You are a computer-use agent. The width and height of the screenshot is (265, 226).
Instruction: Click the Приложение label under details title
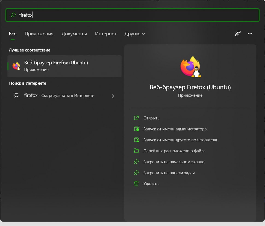tap(190, 95)
